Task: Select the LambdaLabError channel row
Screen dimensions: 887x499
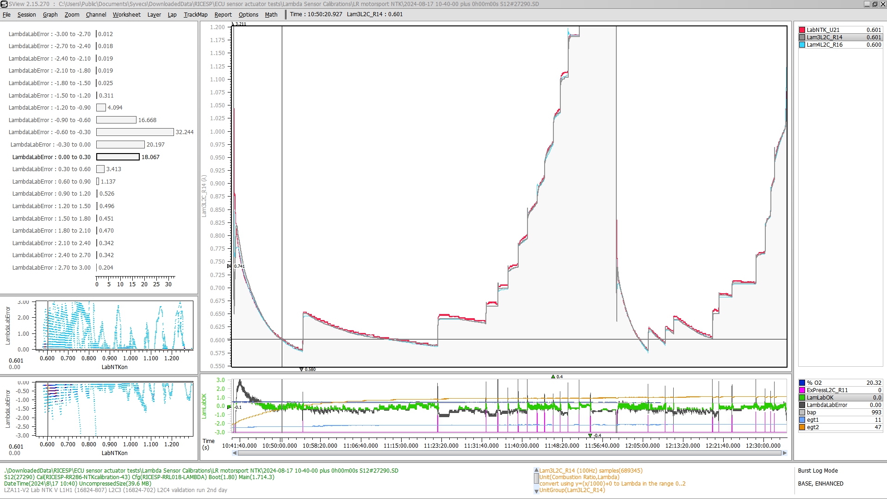Action: [x=826, y=405]
